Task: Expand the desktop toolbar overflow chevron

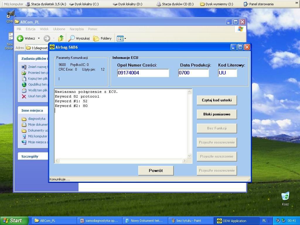Action: pyautogui.click(x=296, y=3)
